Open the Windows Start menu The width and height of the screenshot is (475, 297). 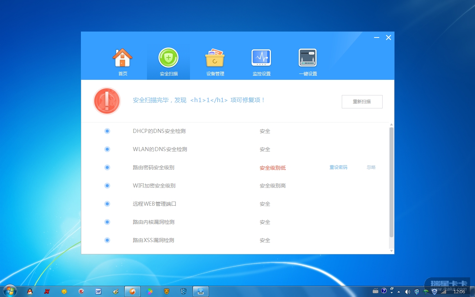[x=10, y=291]
